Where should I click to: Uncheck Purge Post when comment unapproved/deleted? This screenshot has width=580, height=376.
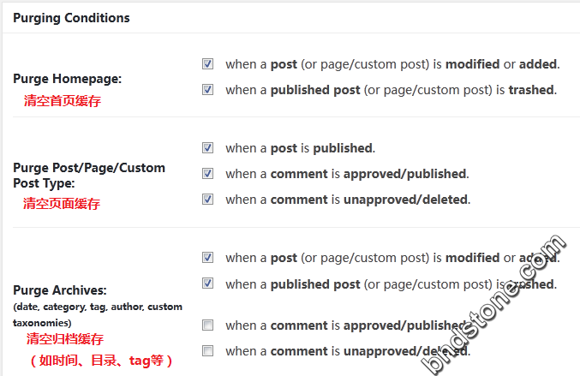coord(207,200)
